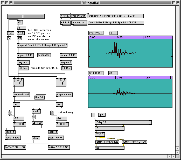Select the 's FIR.L' send object
This screenshot has width=181, height=160.
click(x=24, y=68)
